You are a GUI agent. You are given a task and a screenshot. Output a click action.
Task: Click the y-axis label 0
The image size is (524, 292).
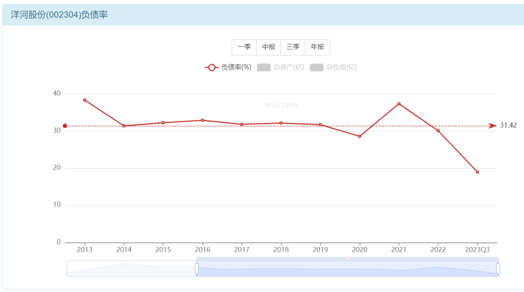[x=59, y=242]
